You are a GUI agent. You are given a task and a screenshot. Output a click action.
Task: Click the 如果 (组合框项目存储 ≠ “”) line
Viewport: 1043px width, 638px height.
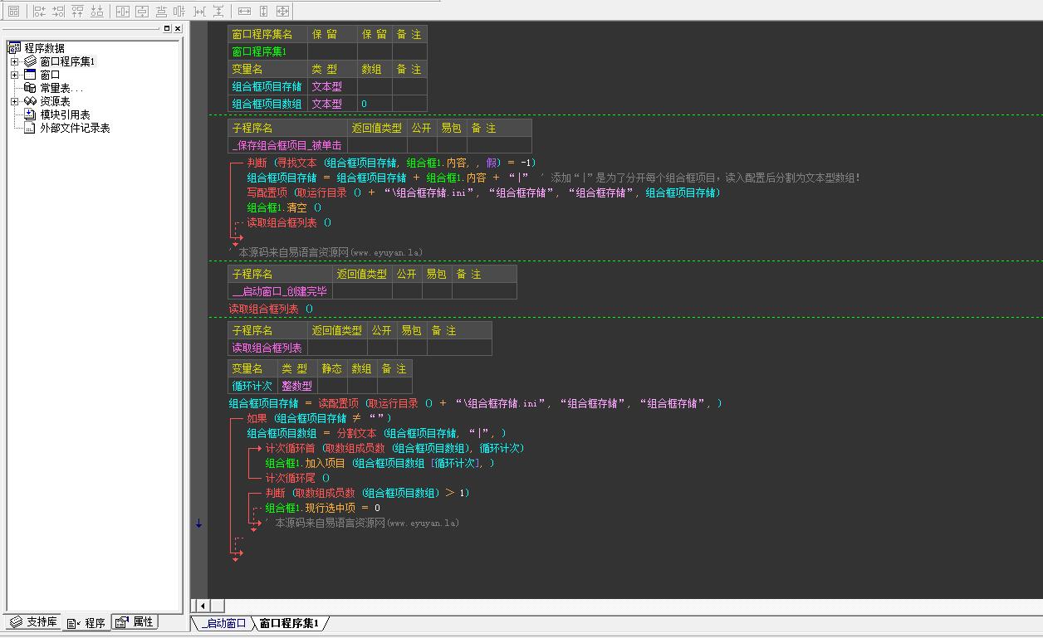tap(319, 418)
